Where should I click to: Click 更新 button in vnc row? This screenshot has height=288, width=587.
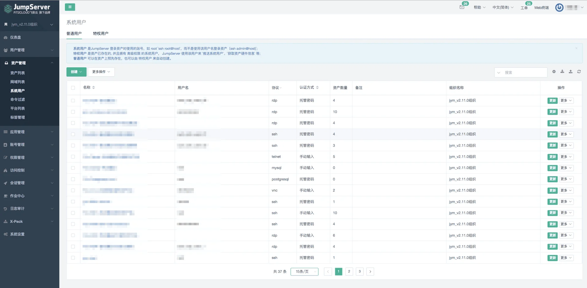pos(552,190)
